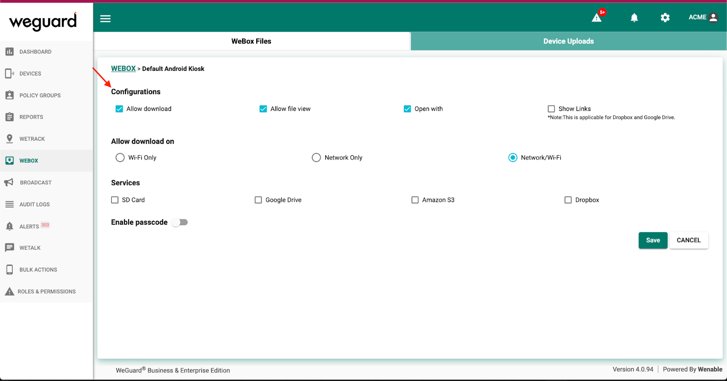The image size is (727, 381).
Task: Click the CANCEL button
Action: coord(689,240)
